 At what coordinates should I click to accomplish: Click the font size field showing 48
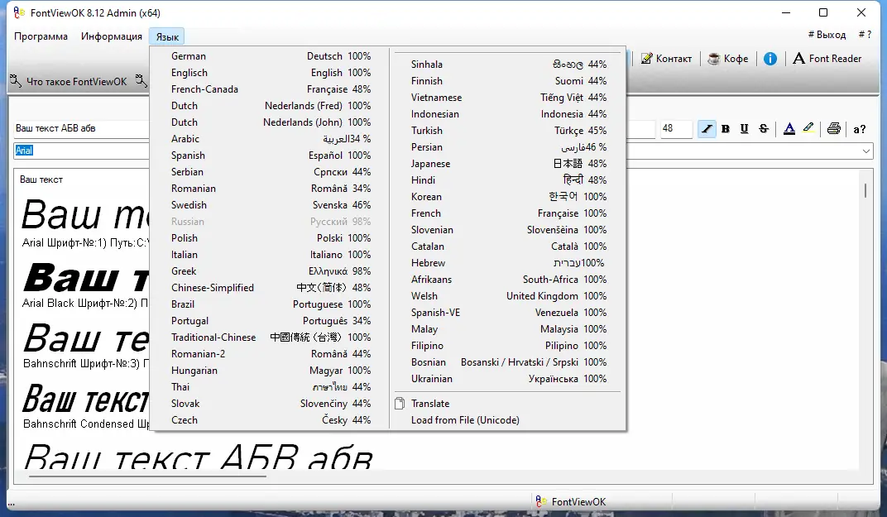click(676, 129)
